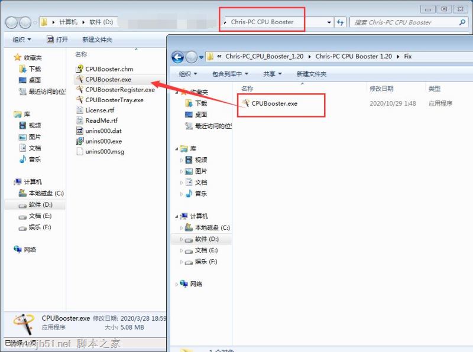This screenshot has height=352, width=473.
Task: Select Favorites (收藏夹) in back window sidebar
Action: point(28,57)
